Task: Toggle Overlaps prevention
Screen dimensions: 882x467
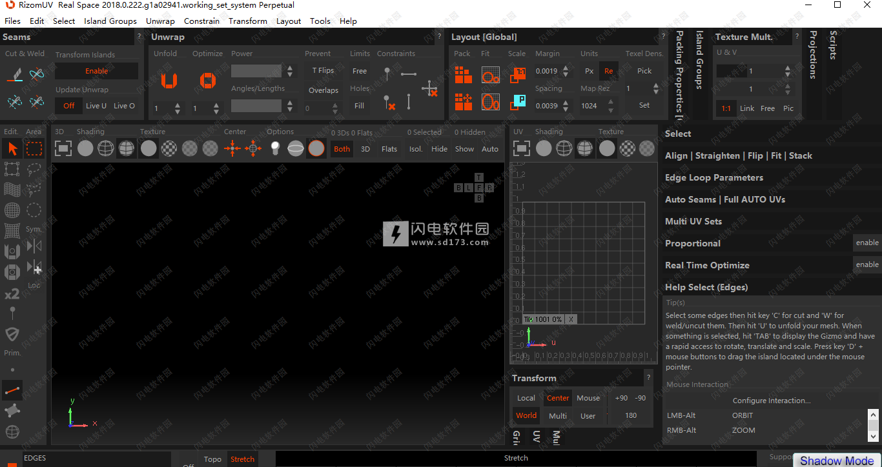Action: click(x=323, y=90)
